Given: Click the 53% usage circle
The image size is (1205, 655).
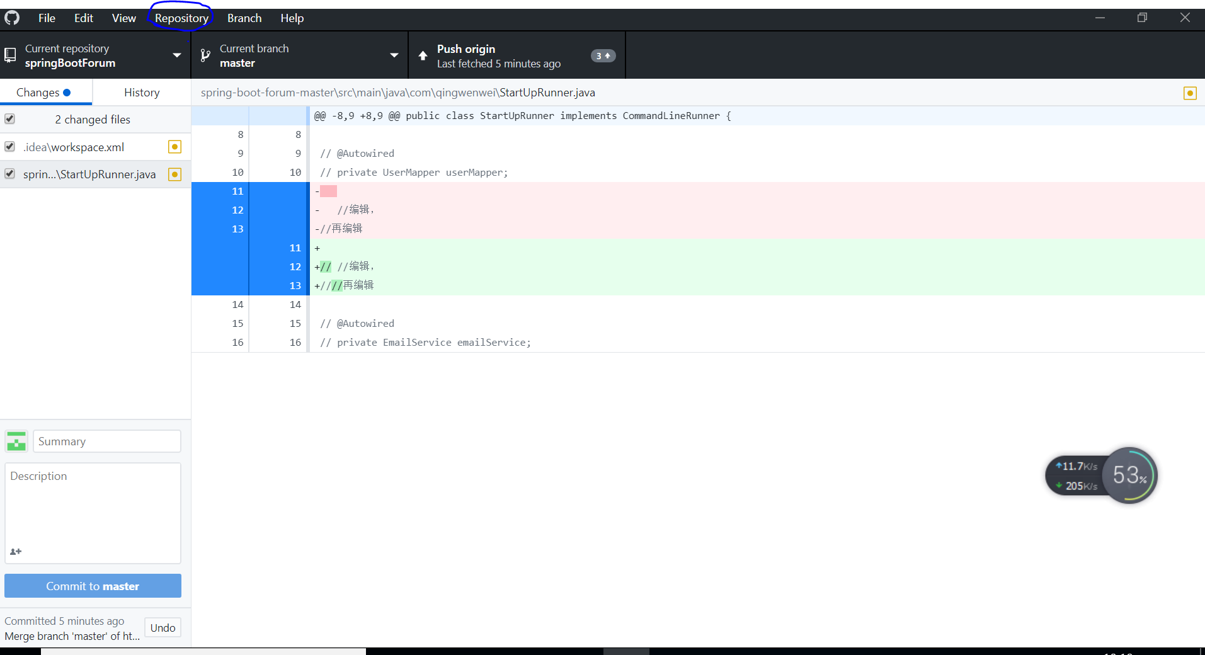Looking at the screenshot, I should coord(1130,475).
